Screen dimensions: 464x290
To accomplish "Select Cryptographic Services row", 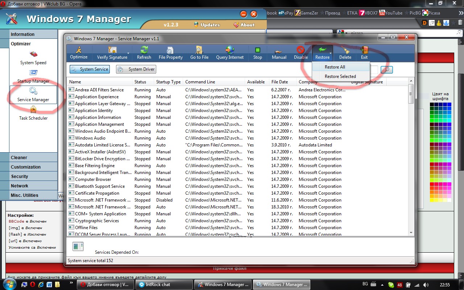I will click(x=237, y=221).
